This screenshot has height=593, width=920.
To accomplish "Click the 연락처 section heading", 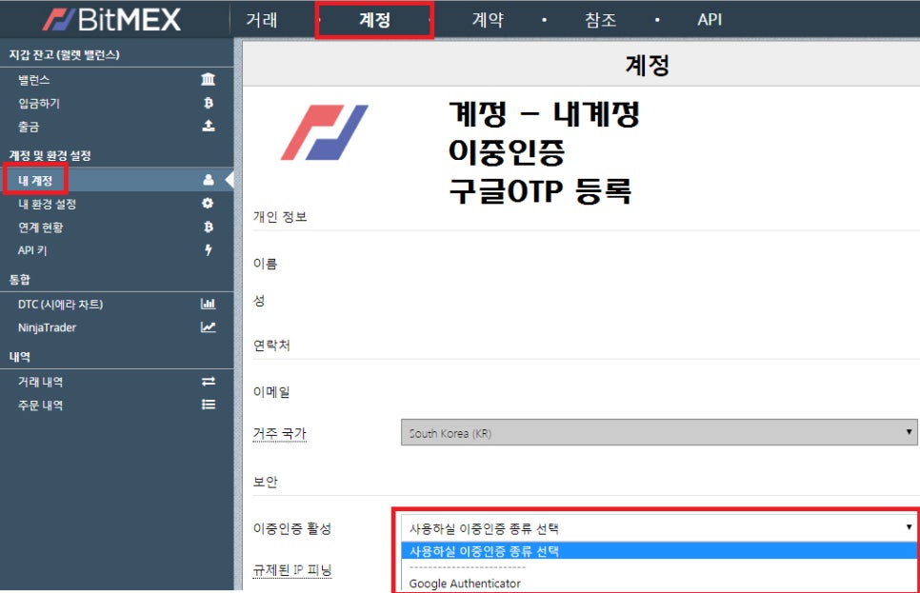I will click(271, 346).
